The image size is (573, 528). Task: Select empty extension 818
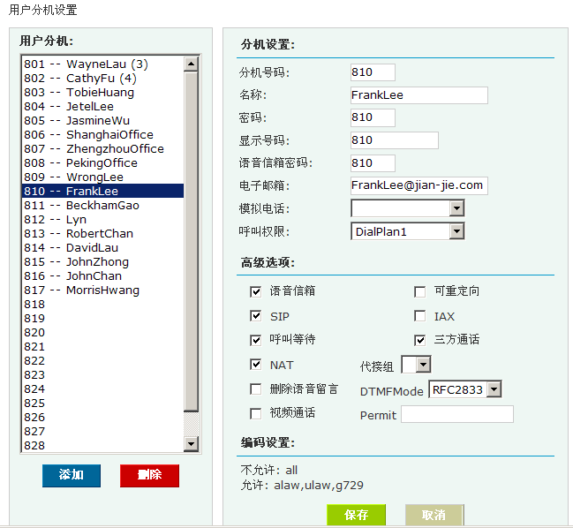102,304
